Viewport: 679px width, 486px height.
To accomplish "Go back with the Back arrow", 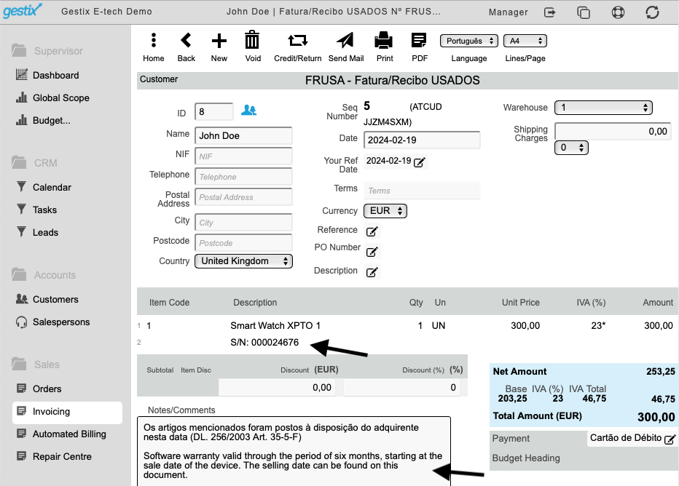I will pos(186,41).
